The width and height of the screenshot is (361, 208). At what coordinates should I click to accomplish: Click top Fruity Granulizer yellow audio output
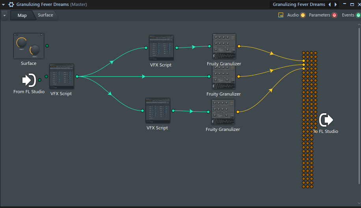tap(239, 46)
